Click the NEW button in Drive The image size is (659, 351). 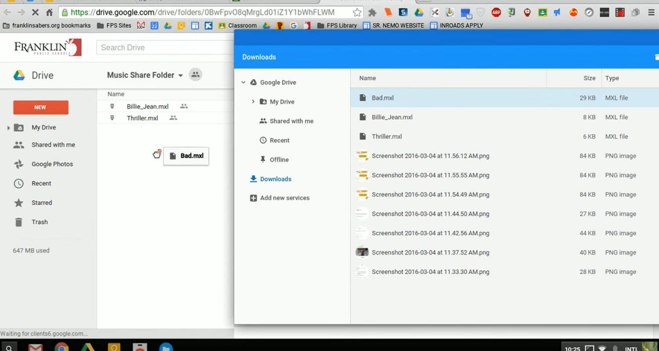(x=40, y=107)
